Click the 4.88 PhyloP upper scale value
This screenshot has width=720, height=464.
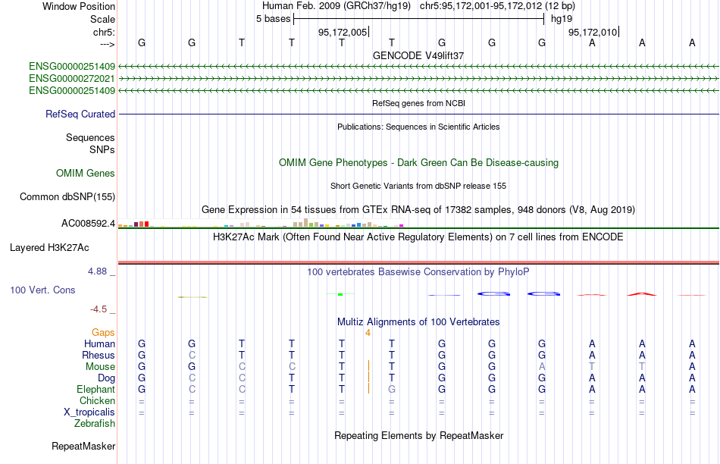[x=97, y=271]
